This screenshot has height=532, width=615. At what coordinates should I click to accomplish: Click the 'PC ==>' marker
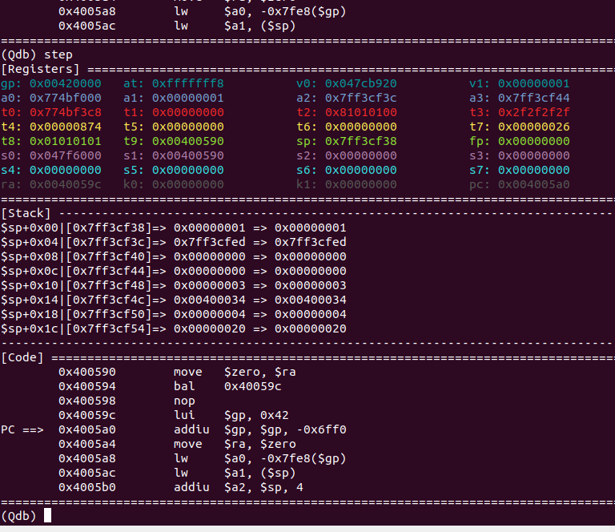22,430
